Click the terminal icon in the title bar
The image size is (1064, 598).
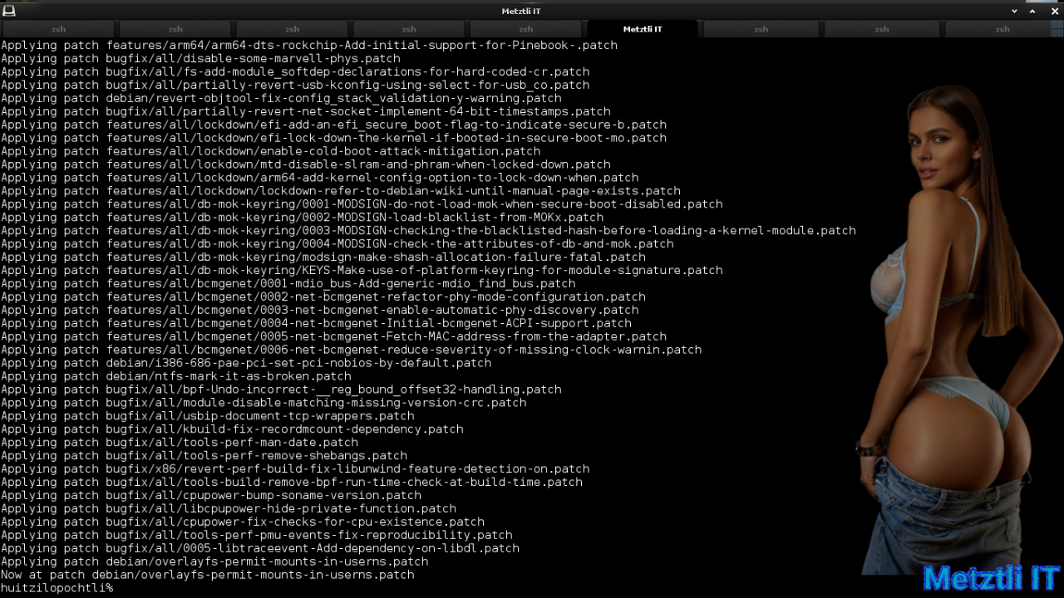pyautogui.click(x=8, y=11)
